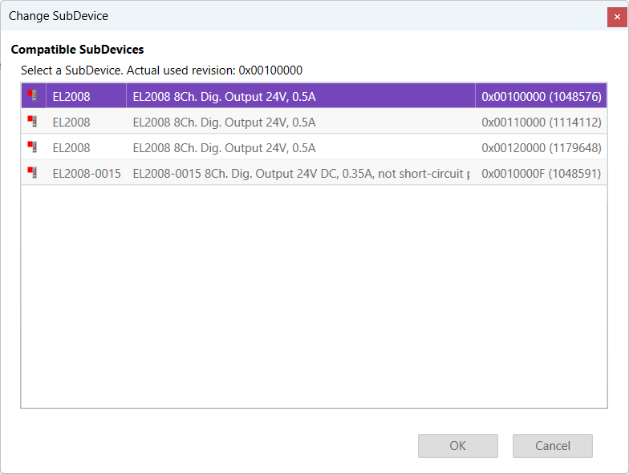Select the EL2008-0015 name cell
This screenshot has height=474, width=629.
[87, 174]
